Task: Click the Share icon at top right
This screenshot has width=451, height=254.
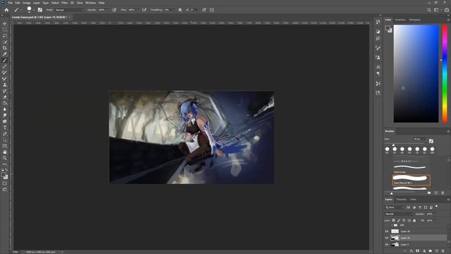Action: pyautogui.click(x=446, y=10)
